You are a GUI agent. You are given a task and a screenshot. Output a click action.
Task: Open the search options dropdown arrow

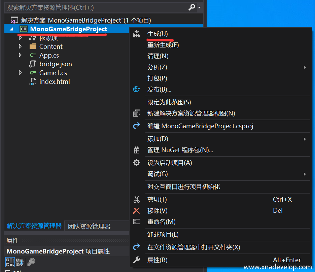click(199, 7)
